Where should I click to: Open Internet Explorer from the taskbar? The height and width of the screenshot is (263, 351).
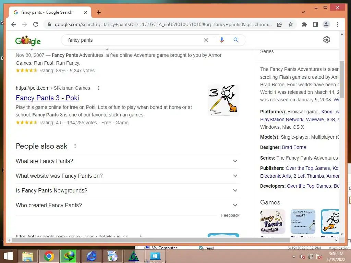pyautogui.click(x=91, y=256)
